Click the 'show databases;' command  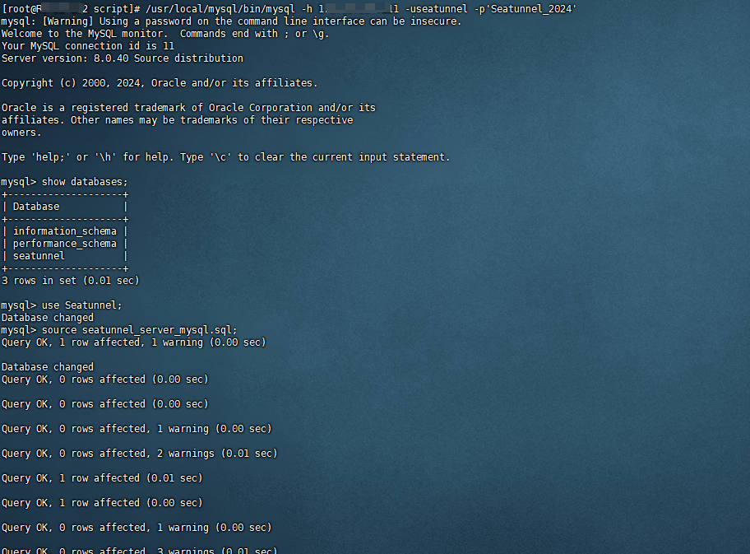[86, 182]
